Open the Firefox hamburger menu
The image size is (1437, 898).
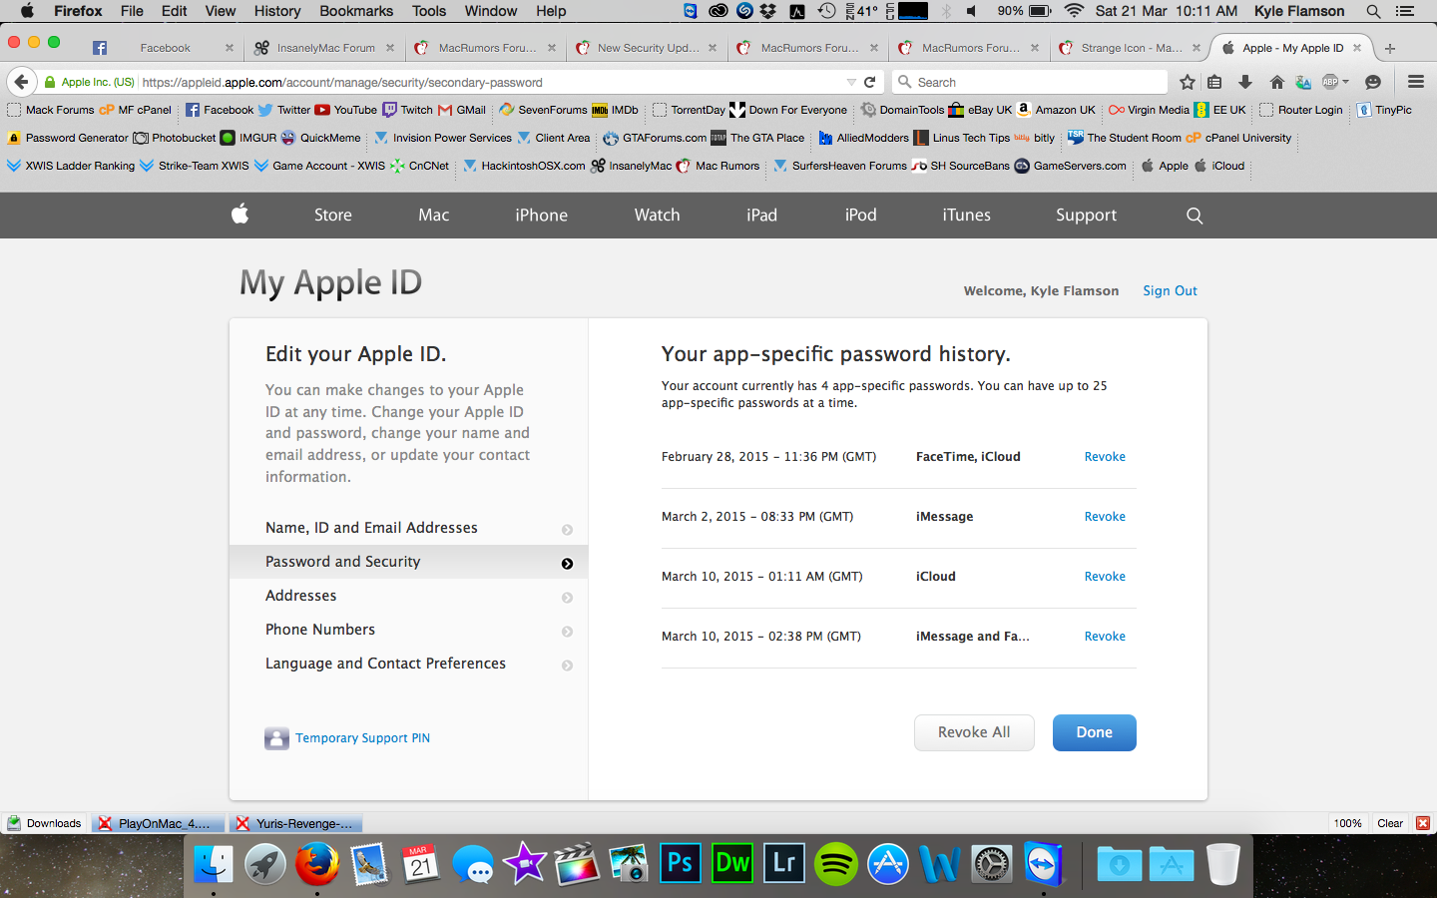pos(1415,82)
